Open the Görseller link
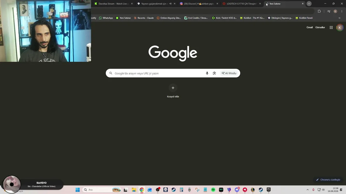Viewport: 346px width, 194px height. tap(320, 27)
